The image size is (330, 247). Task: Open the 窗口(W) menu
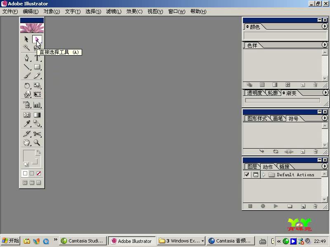tap(177, 12)
